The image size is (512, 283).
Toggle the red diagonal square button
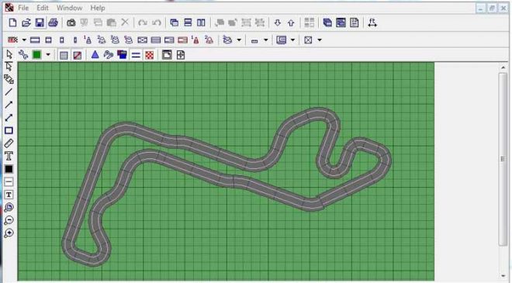tap(78, 55)
